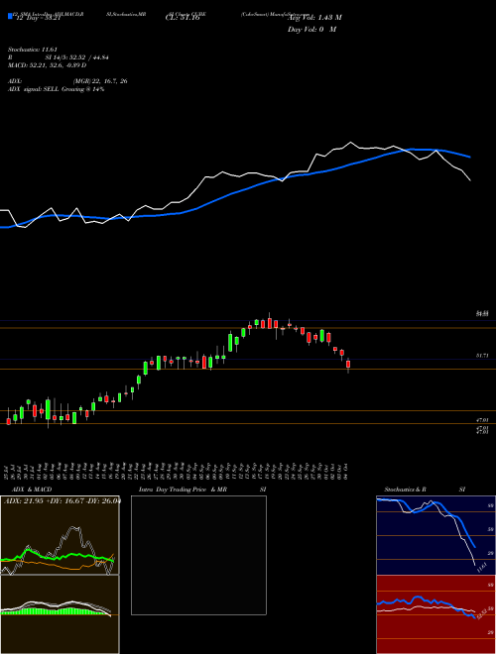Click the 'ADX: 21.95 +DY: 16.67 -DY: 26.00' header

[x=62, y=501]
